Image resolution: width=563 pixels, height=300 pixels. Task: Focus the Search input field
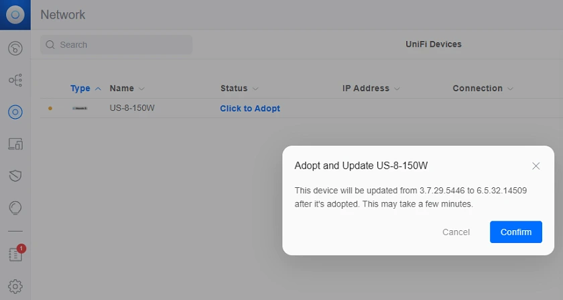(x=117, y=44)
